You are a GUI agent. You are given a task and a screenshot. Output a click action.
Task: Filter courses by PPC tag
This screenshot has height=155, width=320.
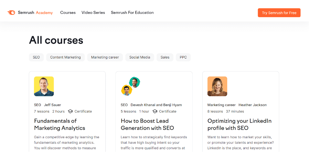tap(183, 57)
